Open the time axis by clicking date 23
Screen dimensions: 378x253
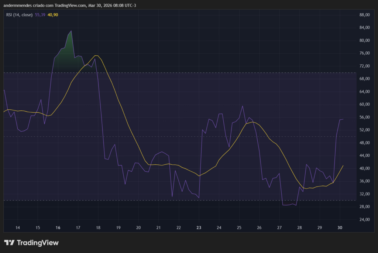click(x=199, y=228)
